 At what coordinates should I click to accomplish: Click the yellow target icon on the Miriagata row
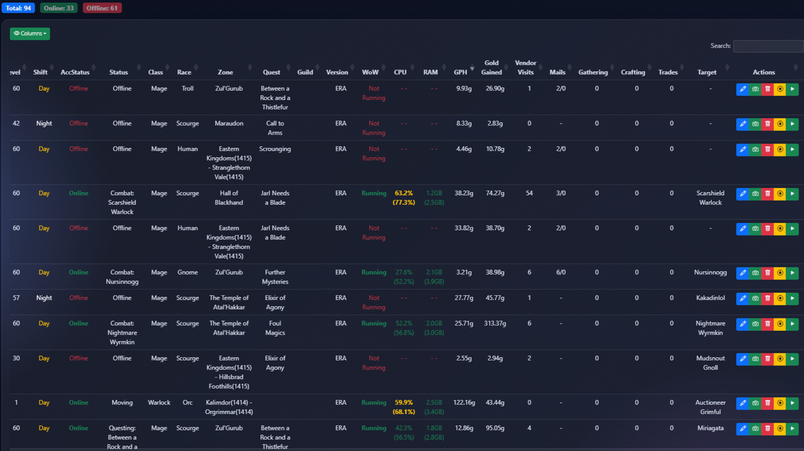tap(780, 429)
